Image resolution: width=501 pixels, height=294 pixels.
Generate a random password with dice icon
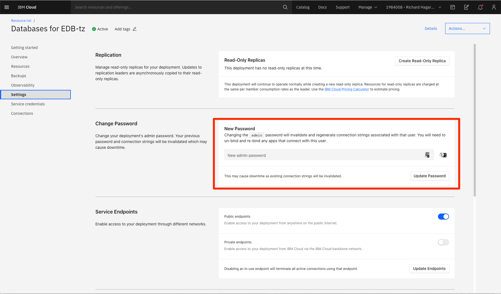(x=443, y=155)
